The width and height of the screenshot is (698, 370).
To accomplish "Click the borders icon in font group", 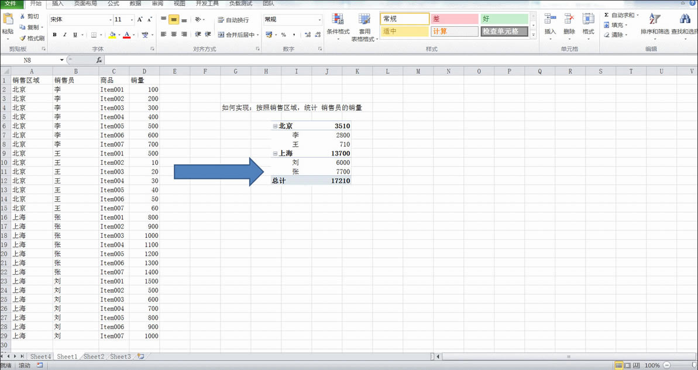I will coord(94,34).
